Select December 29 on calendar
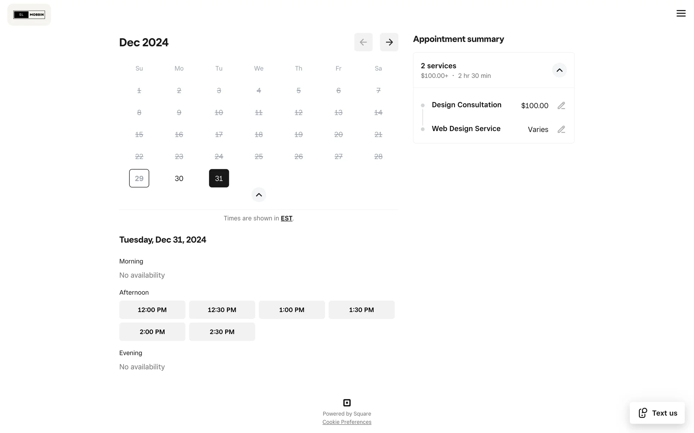Image resolution: width=694 pixels, height=433 pixels. tap(139, 178)
